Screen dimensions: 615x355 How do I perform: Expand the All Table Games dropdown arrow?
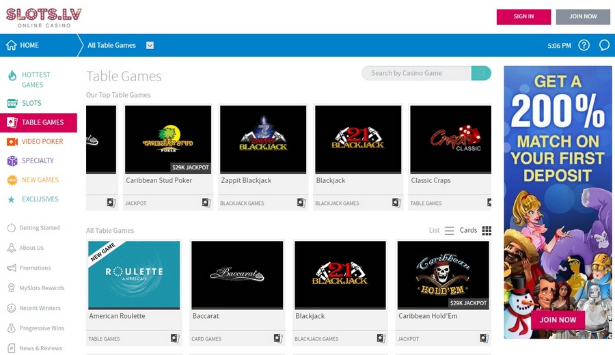pos(150,46)
